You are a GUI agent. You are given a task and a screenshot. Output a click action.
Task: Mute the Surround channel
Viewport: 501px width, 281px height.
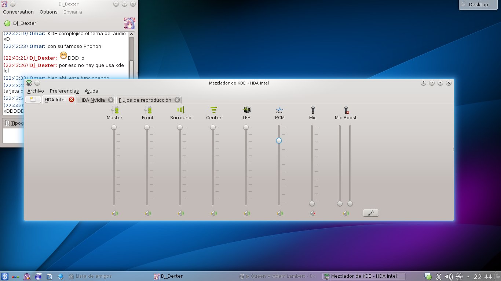[181, 213]
